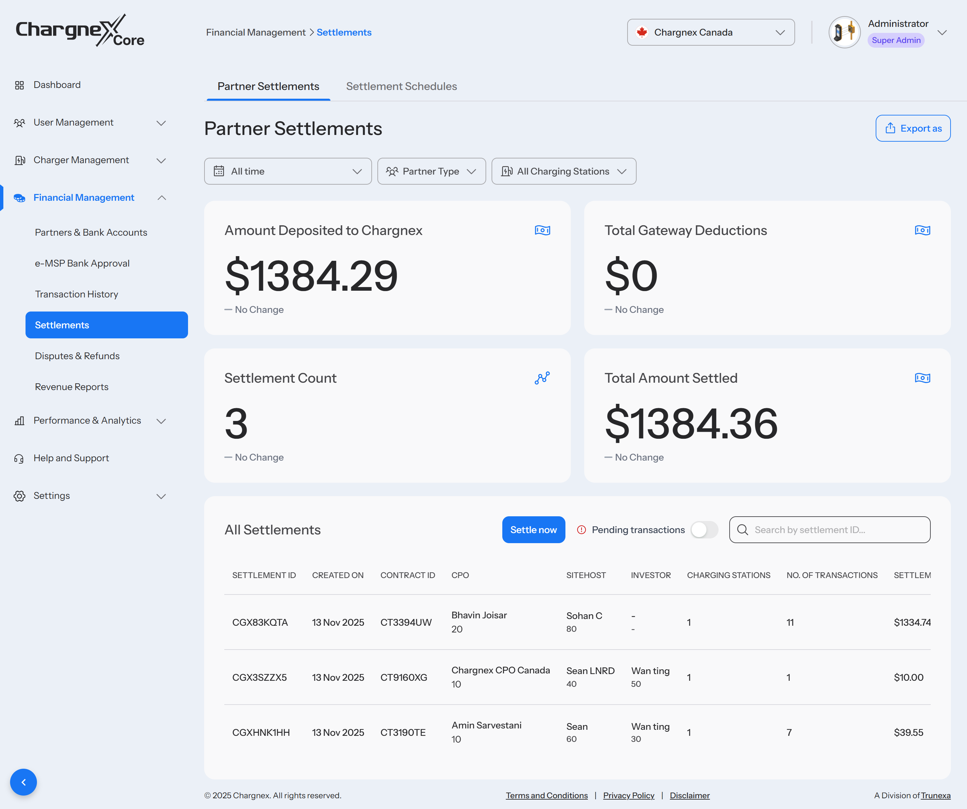Click the blue collapse sidebar arrow button
967x809 pixels.
[x=24, y=782]
